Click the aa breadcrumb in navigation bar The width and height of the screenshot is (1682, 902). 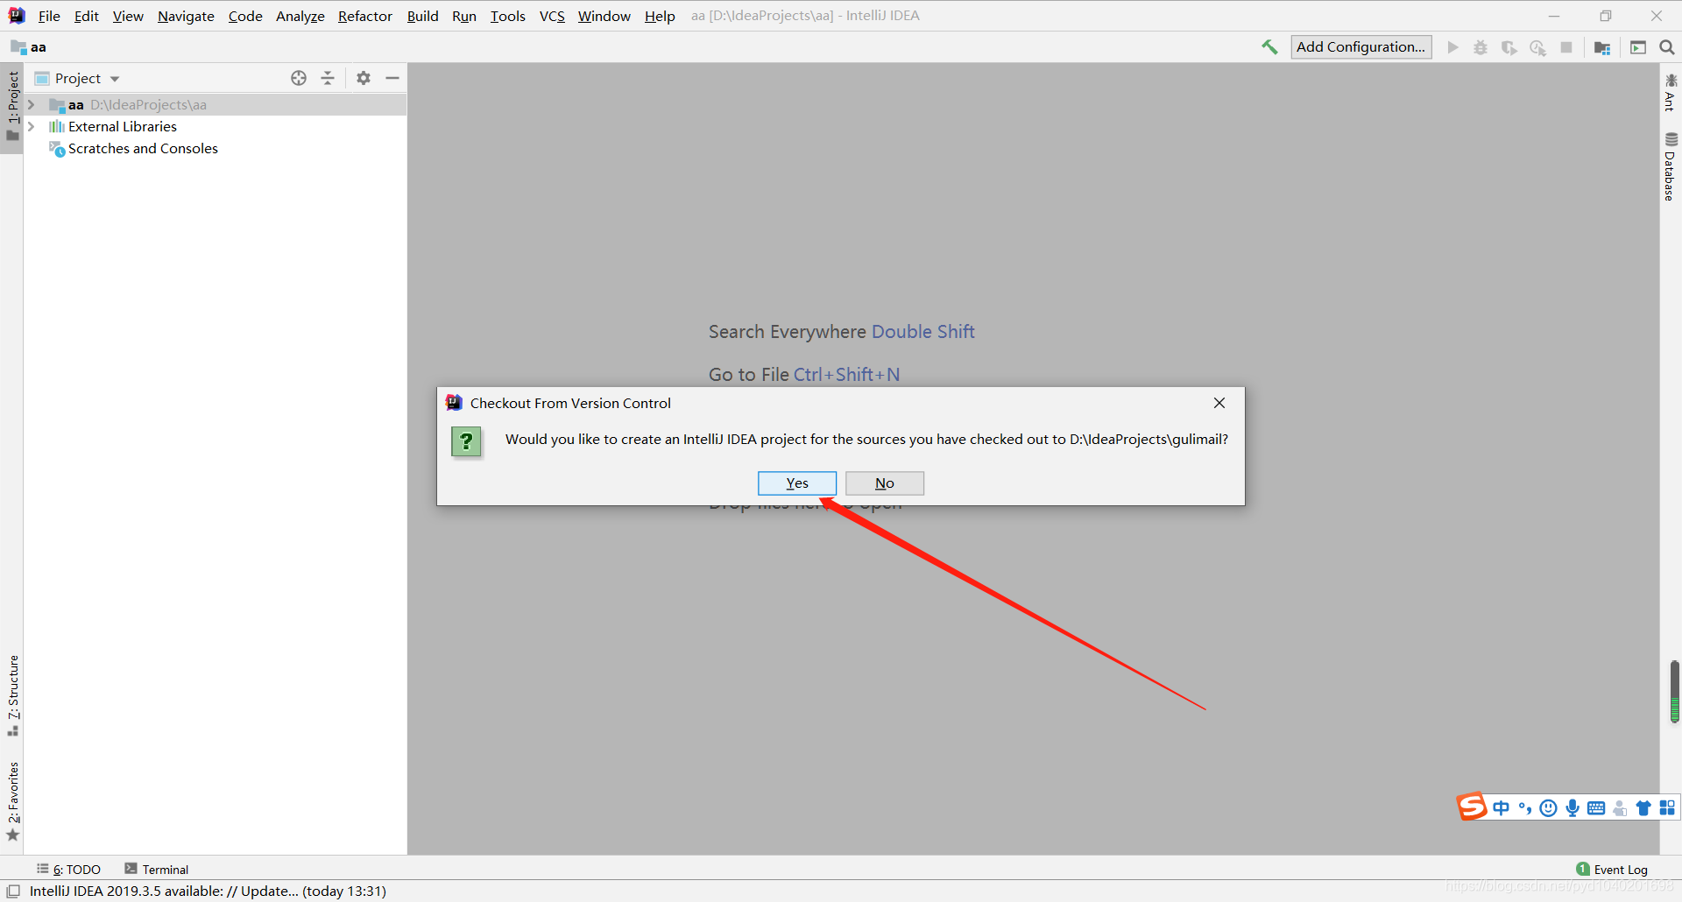(x=29, y=47)
